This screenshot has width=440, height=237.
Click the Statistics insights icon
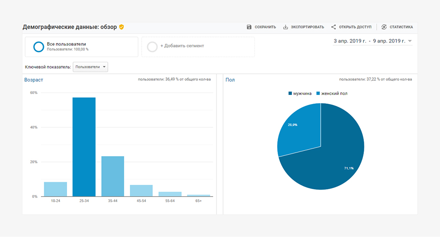coord(384,27)
